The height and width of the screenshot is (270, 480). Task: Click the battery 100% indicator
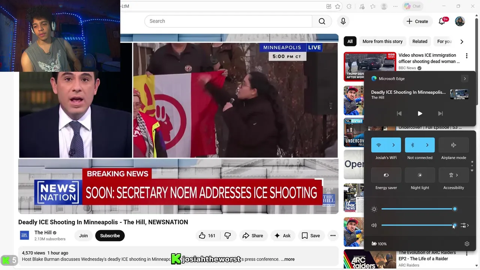[x=379, y=244]
